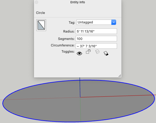Screen dimensions: 156x123
Task: Click the Circumference value field
Action: 96,46
